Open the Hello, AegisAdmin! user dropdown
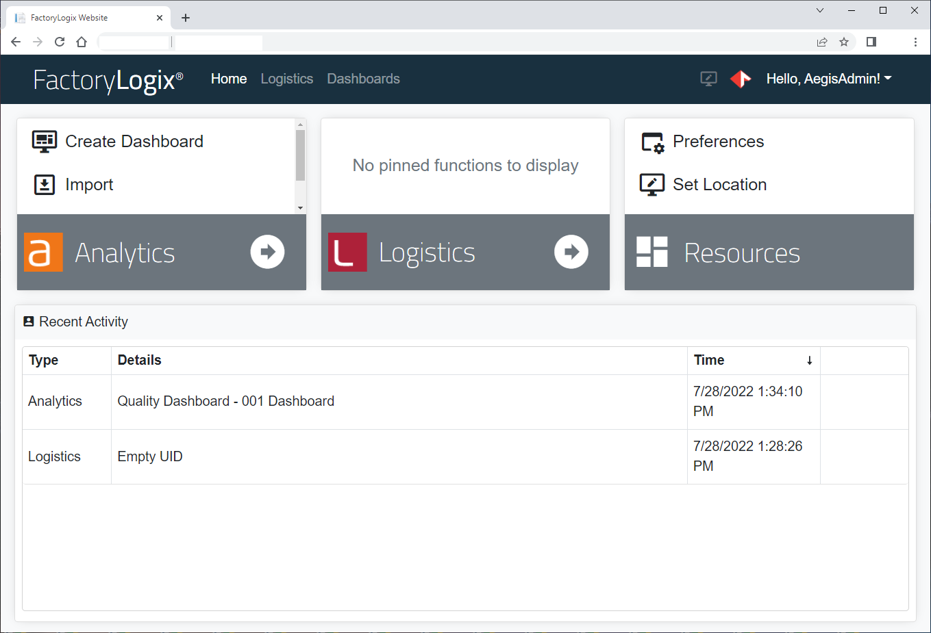 828,79
